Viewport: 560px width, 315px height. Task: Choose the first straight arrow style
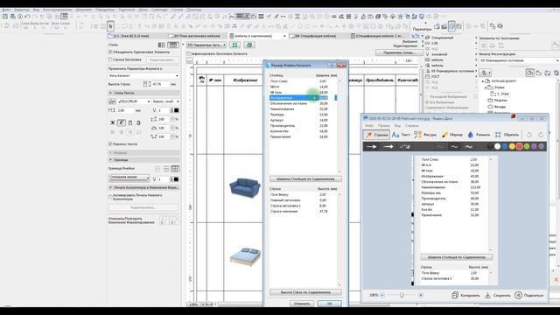[x=371, y=146]
